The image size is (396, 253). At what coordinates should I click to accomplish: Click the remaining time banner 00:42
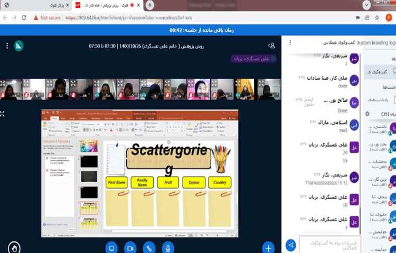point(202,30)
